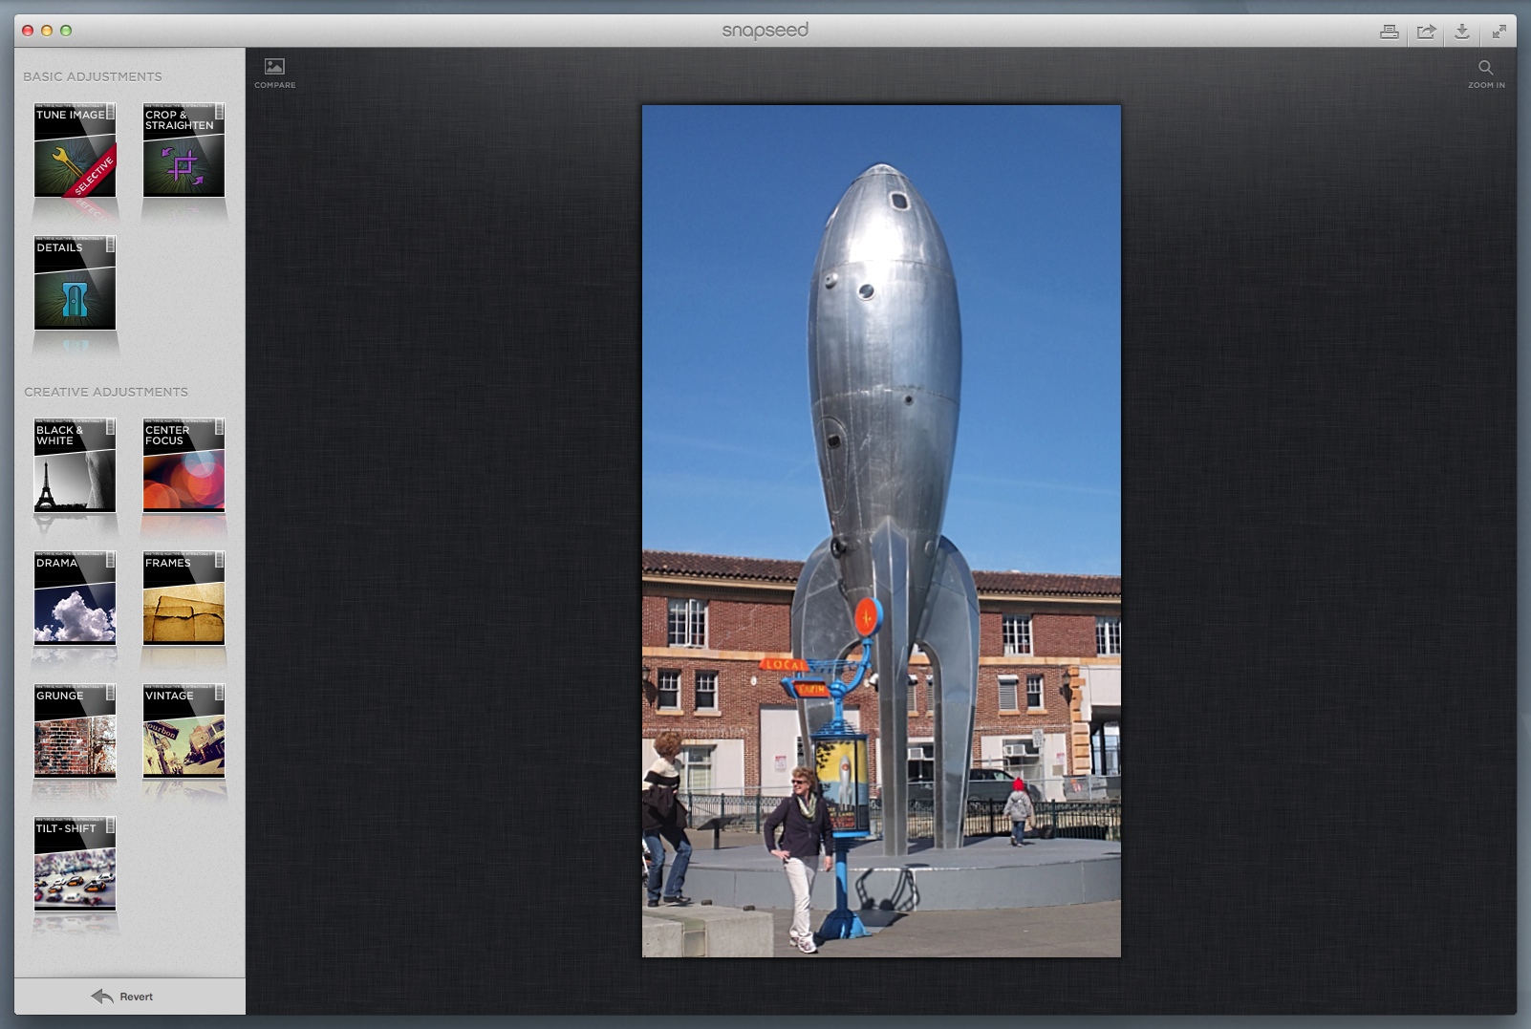Choose the Grunge filter
1531x1029 pixels.
pyautogui.click(x=75, y=731)
